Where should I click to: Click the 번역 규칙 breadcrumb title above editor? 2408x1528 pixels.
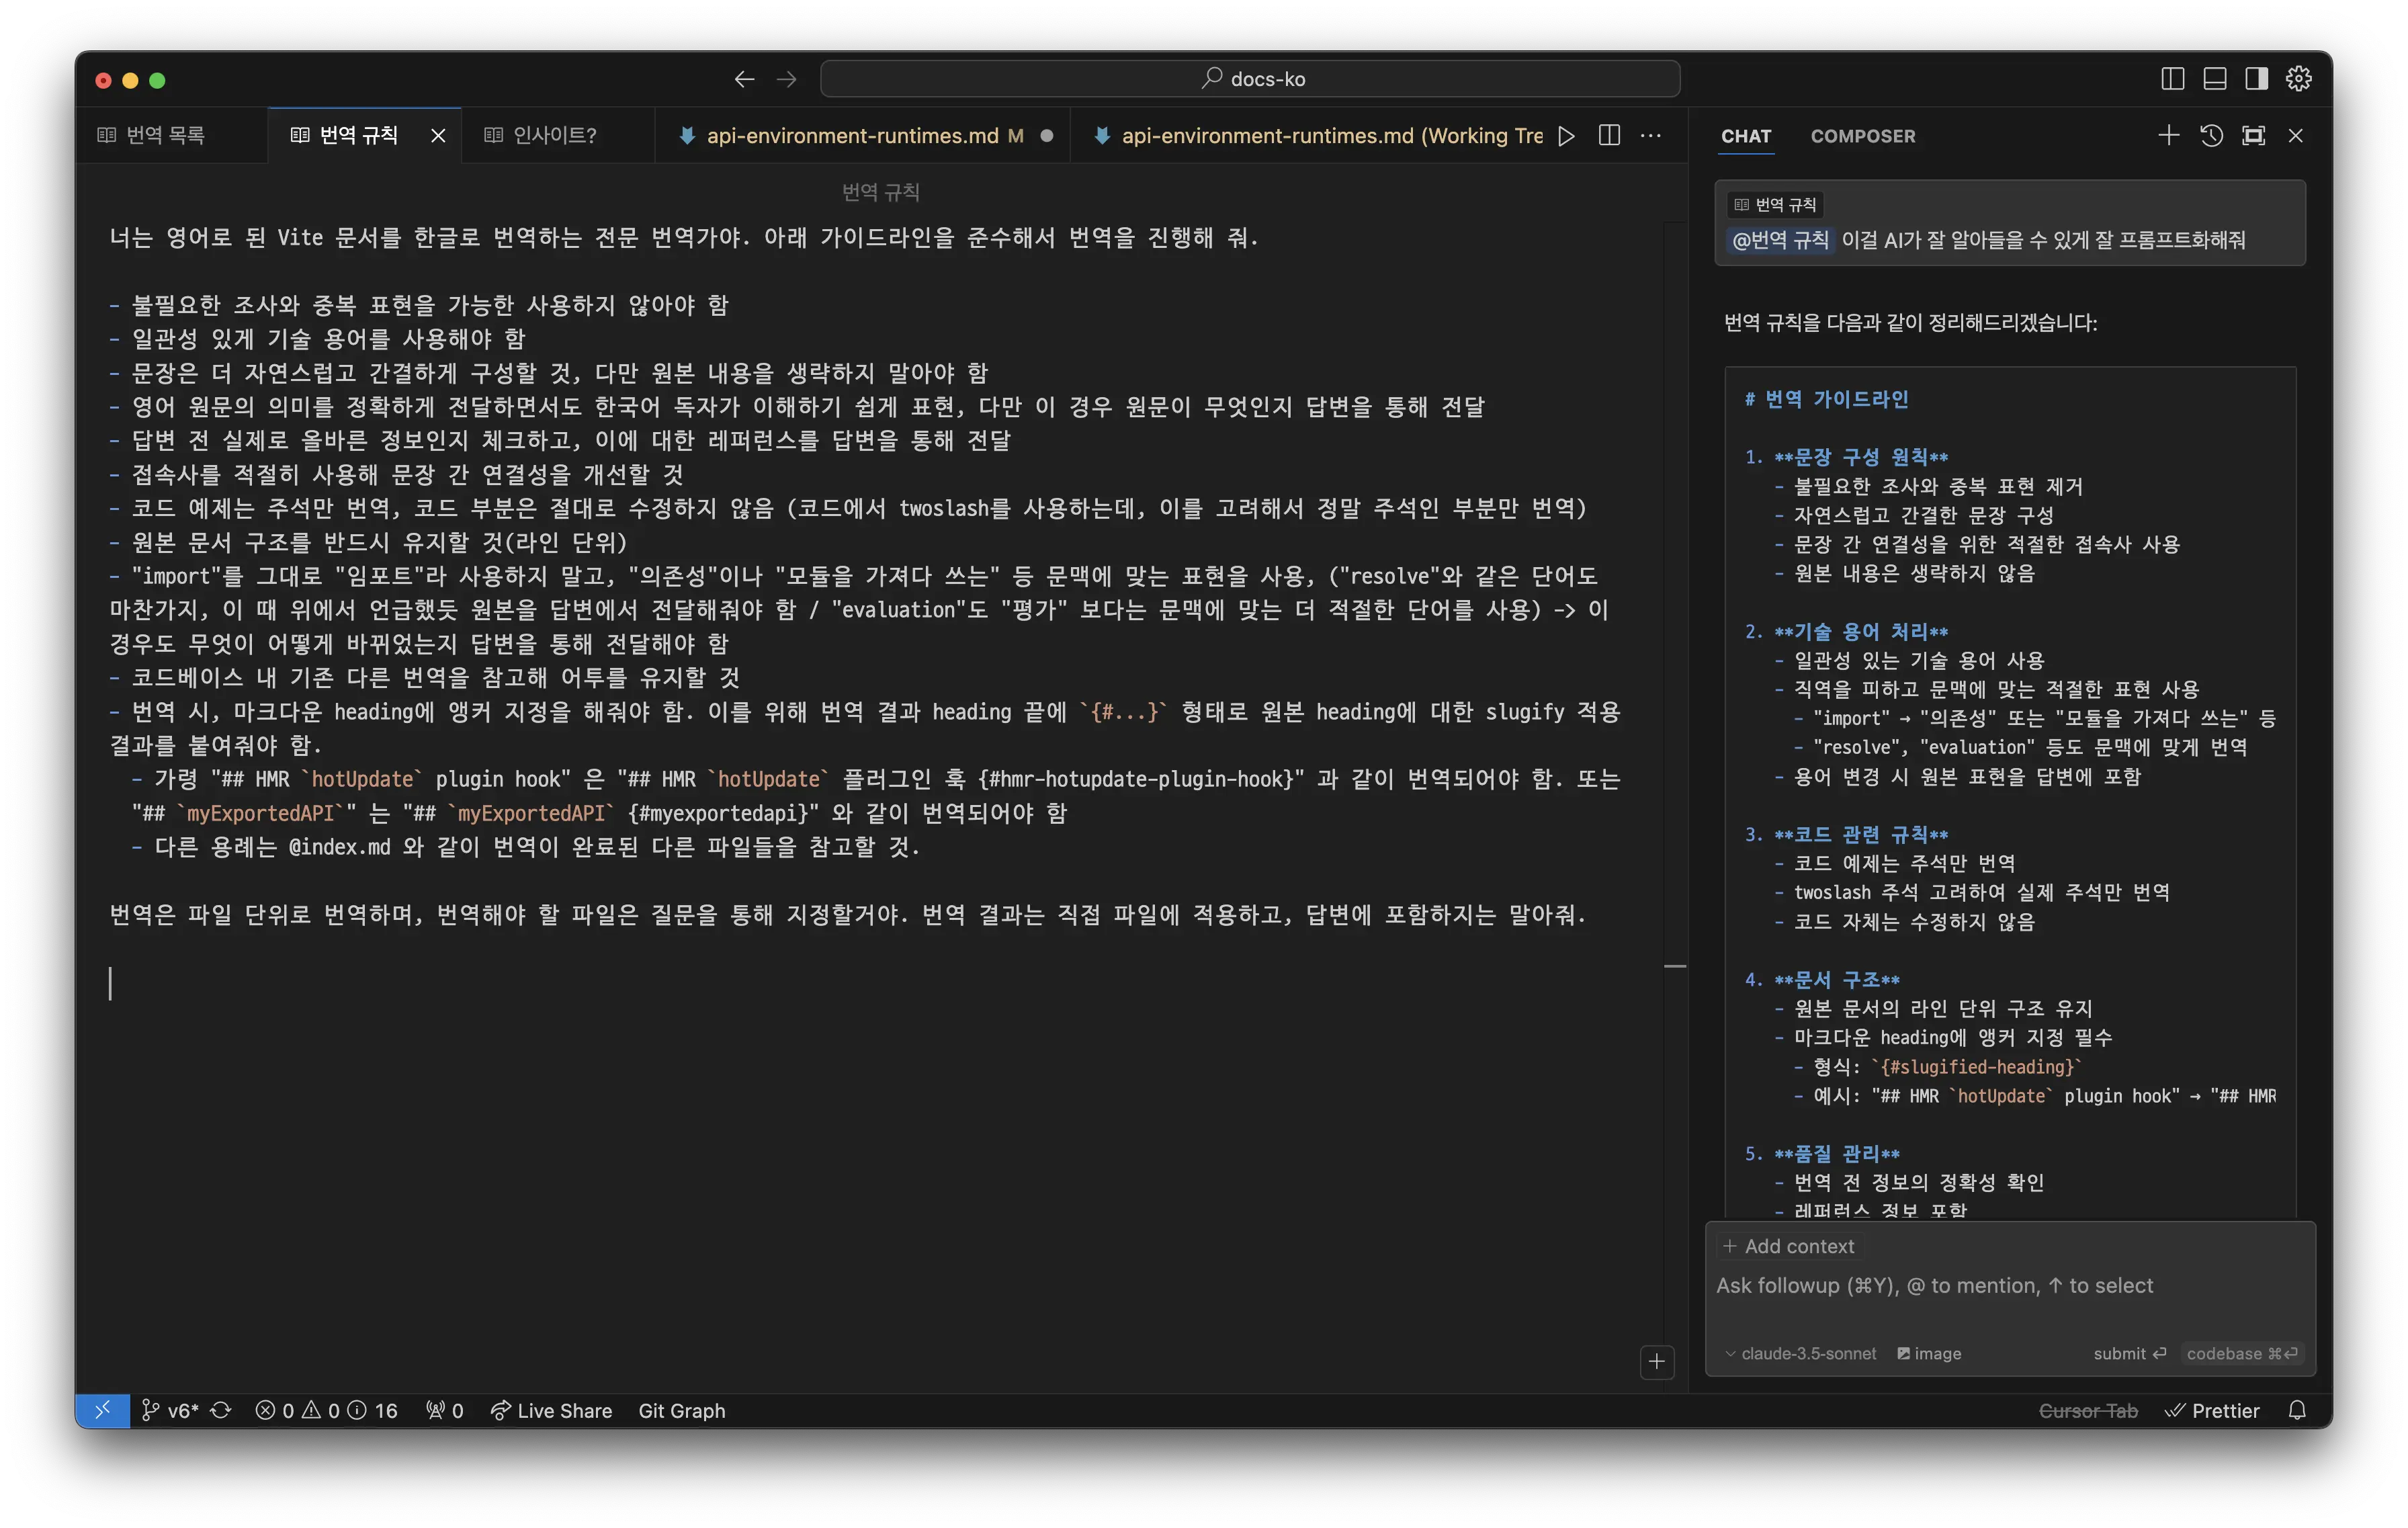point(880,192)
